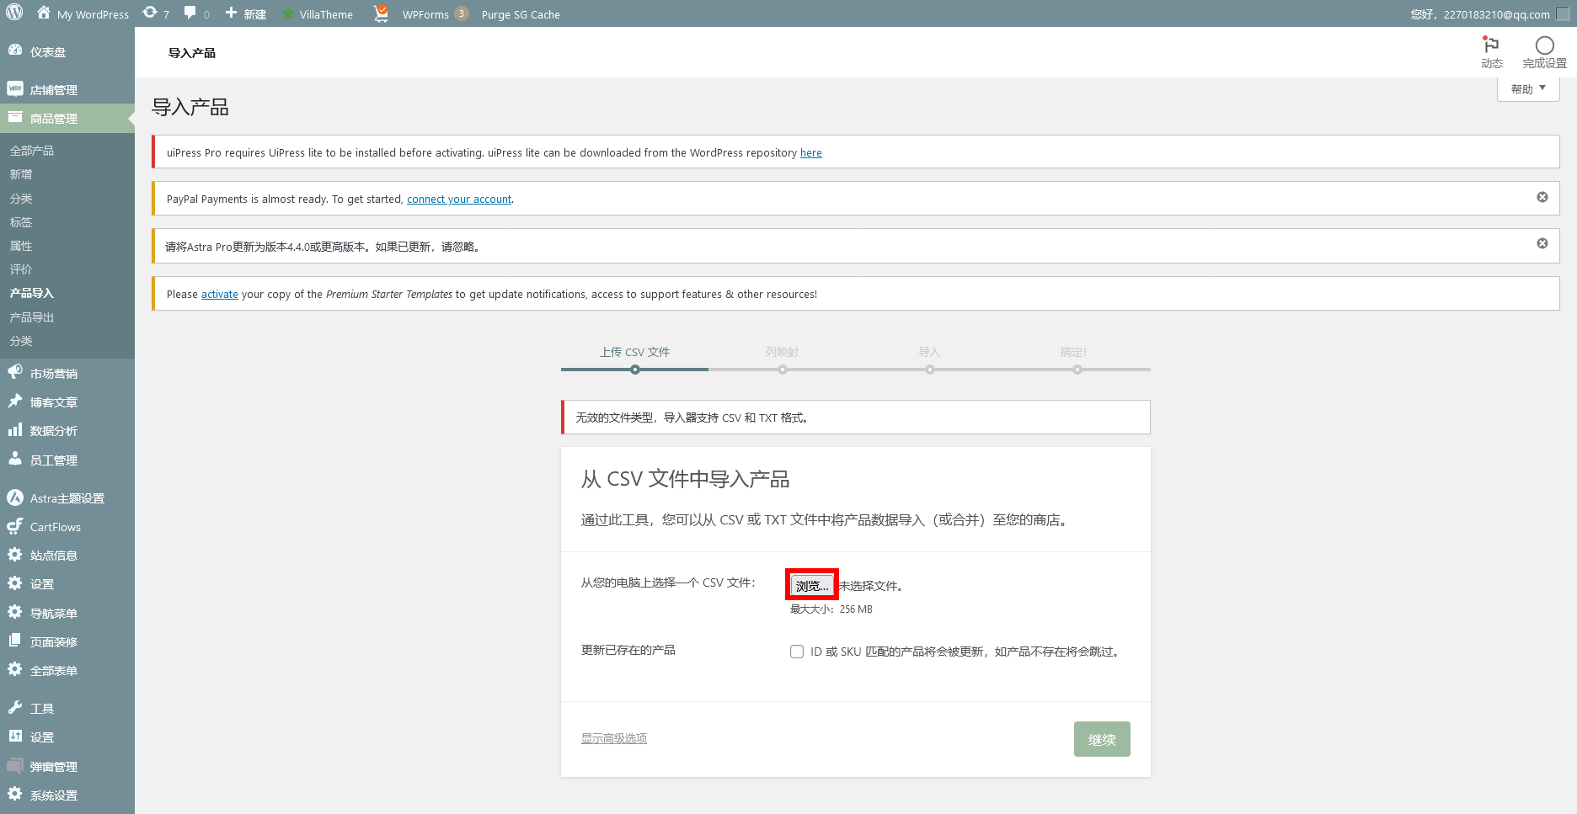
Task: Open Astra主题设置 via its sidebar icon
Action: [x=14, y=497]
